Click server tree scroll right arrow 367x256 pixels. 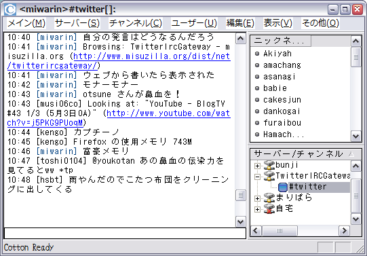(345, 231)
